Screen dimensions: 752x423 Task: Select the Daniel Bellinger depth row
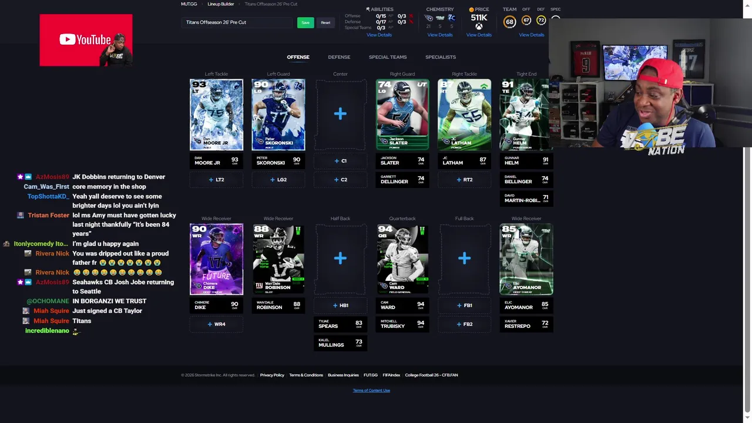coord(526,179)
